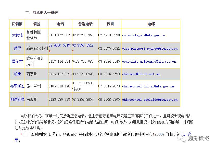Select embassy fax 02 6228 3993

(109, 35)
